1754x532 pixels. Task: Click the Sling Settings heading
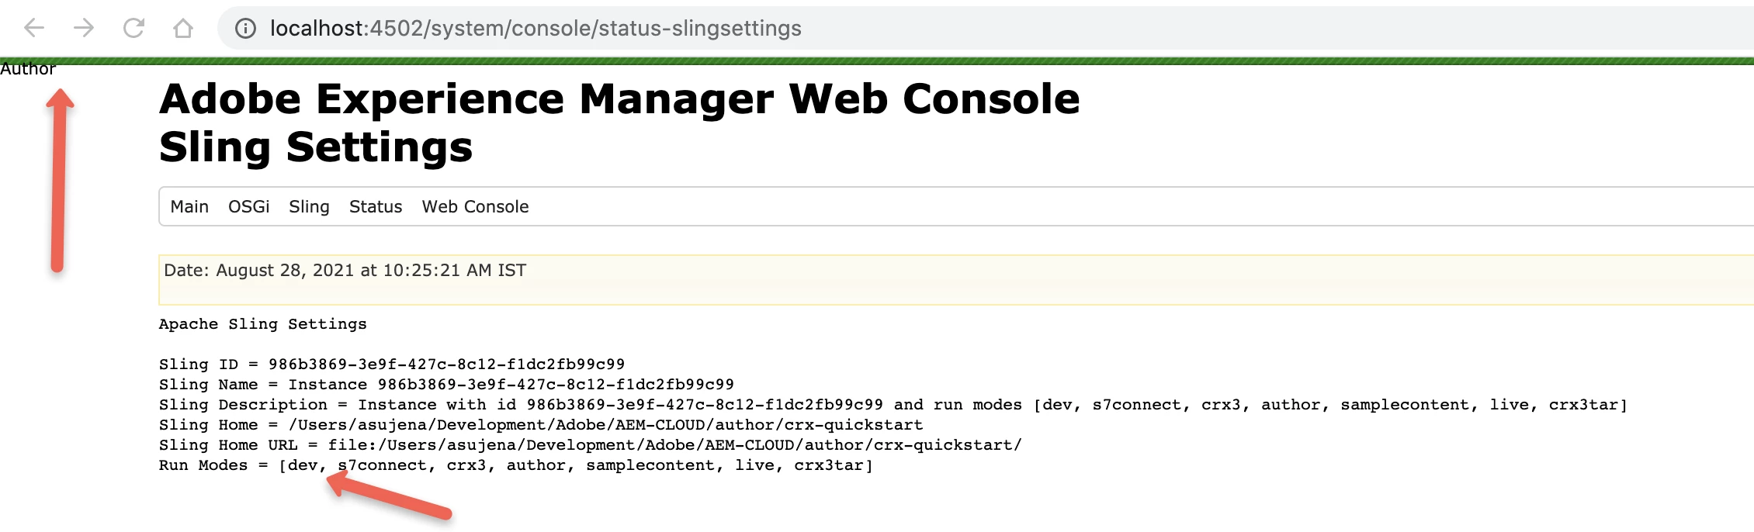(x=316, y=147)
